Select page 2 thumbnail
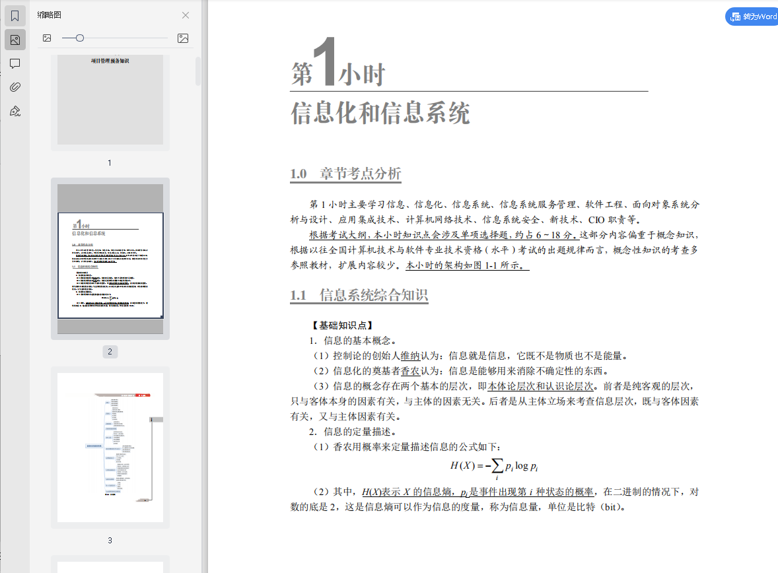 point(110,259)
